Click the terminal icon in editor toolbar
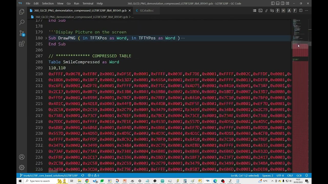The height and width of the screenshot is (184, 328). coord(260,10)
